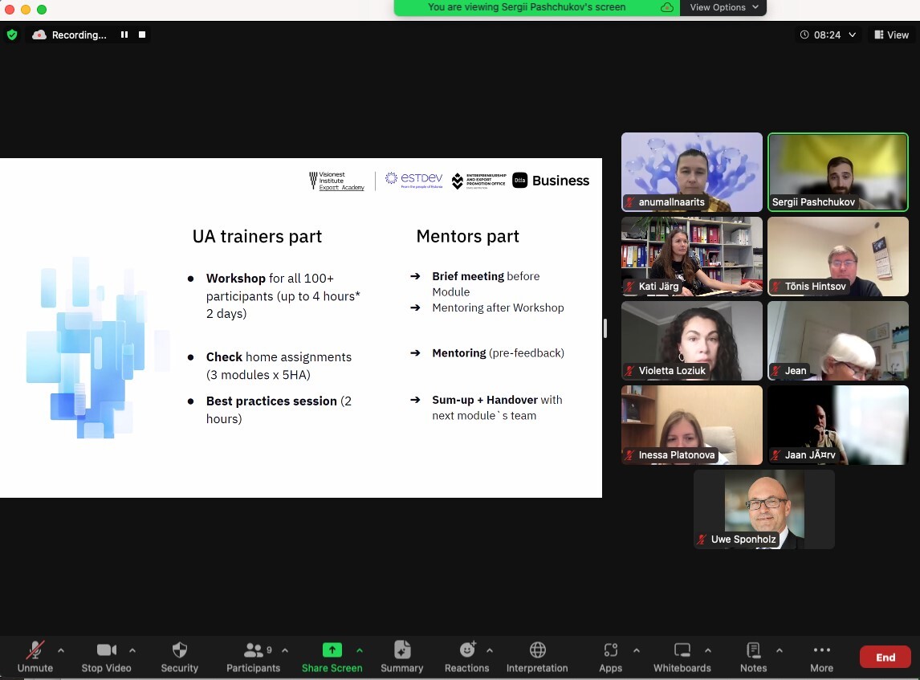This screenshot has height=680, width=920.
Task: Expand video options arrow next to Stop Video
Action: (x=132, y=650)
